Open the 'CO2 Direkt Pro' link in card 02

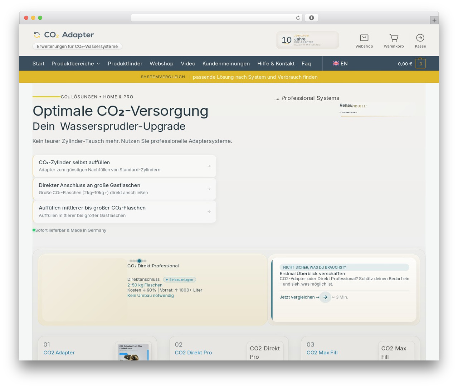(193, 353)
